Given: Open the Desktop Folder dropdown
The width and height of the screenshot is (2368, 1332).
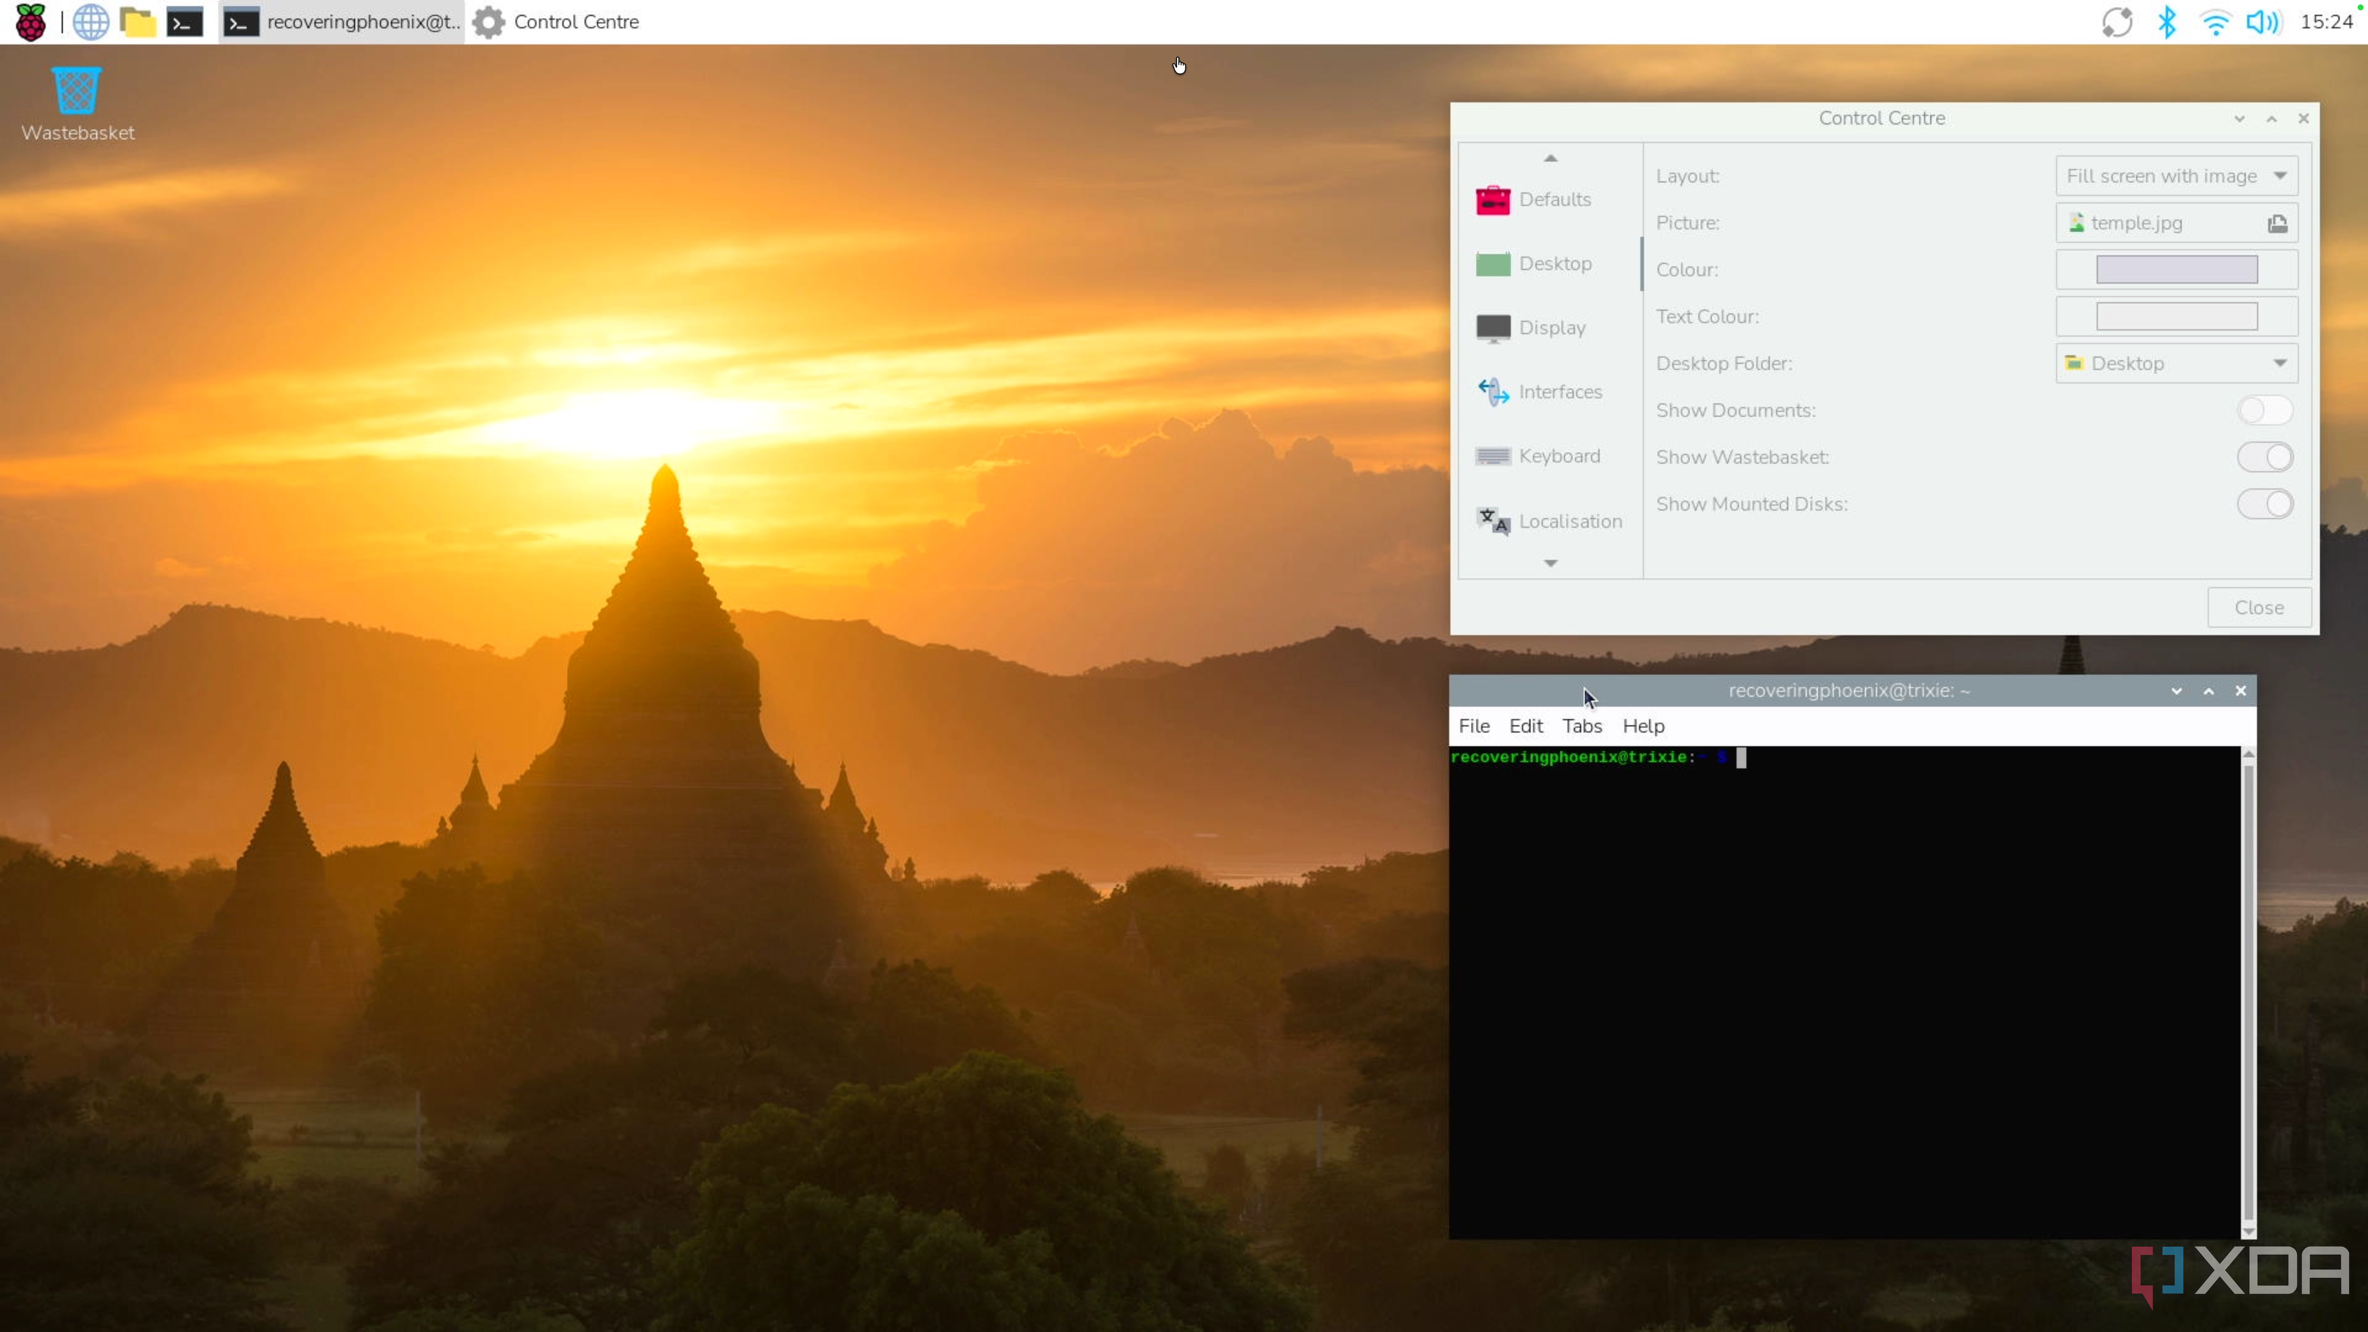Looking at the screenshot, I should (x=2176, y=363).
